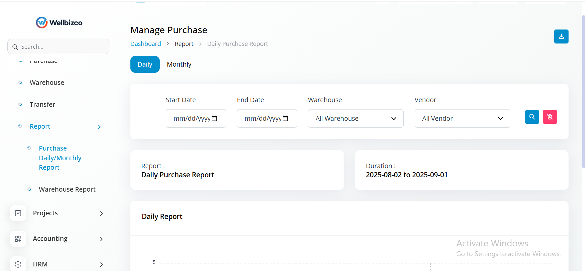Viewport: 585px width, 271px height.
Task: Open Transfer in the sidebar
Action: (x=42, y=105)
